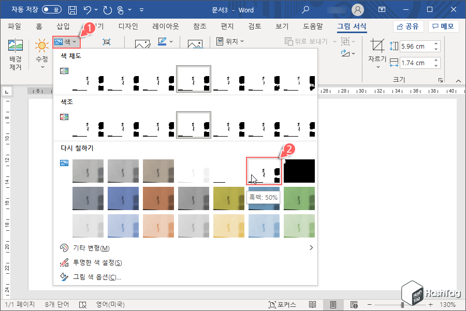This screenshot has width=466, height=311.
Task: Select the highlighted 색조 color tone thumbnail
Action: point(194,125)
